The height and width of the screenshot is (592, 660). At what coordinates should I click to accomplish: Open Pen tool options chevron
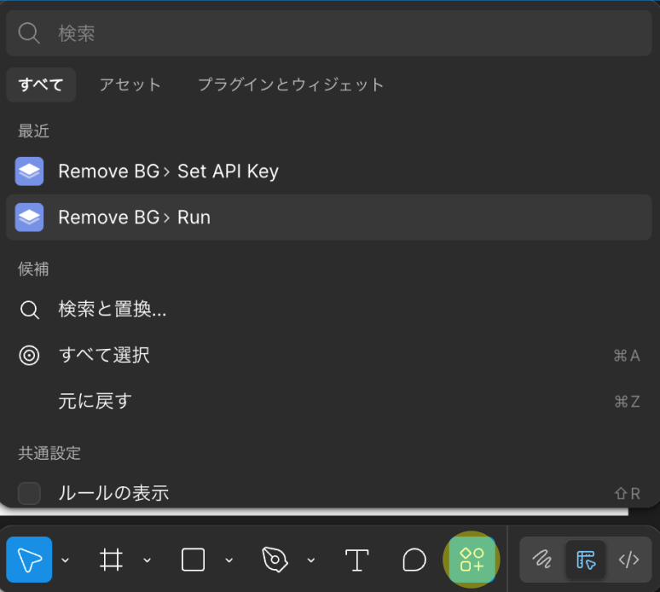point(311,560)
